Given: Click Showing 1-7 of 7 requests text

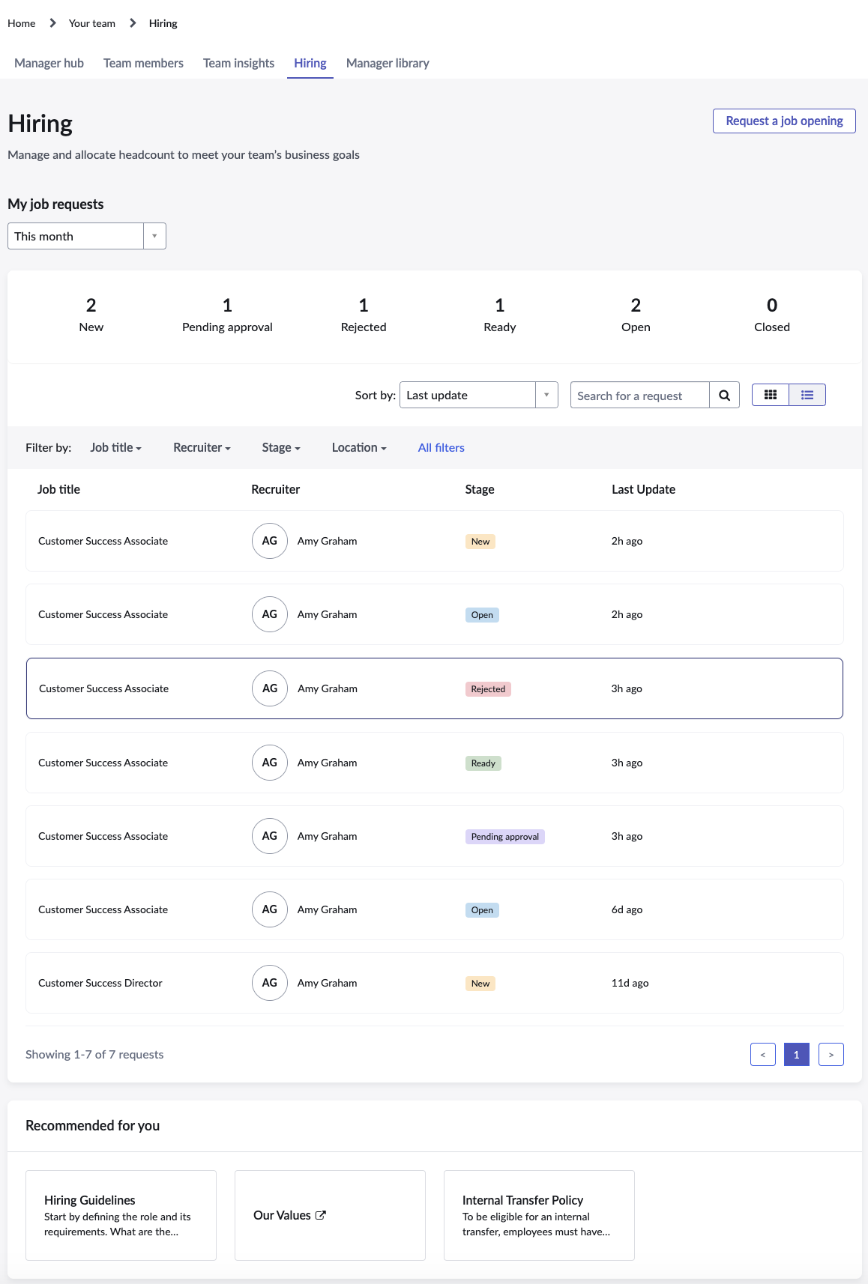Looking at the screenshot, I should 94,1054.
